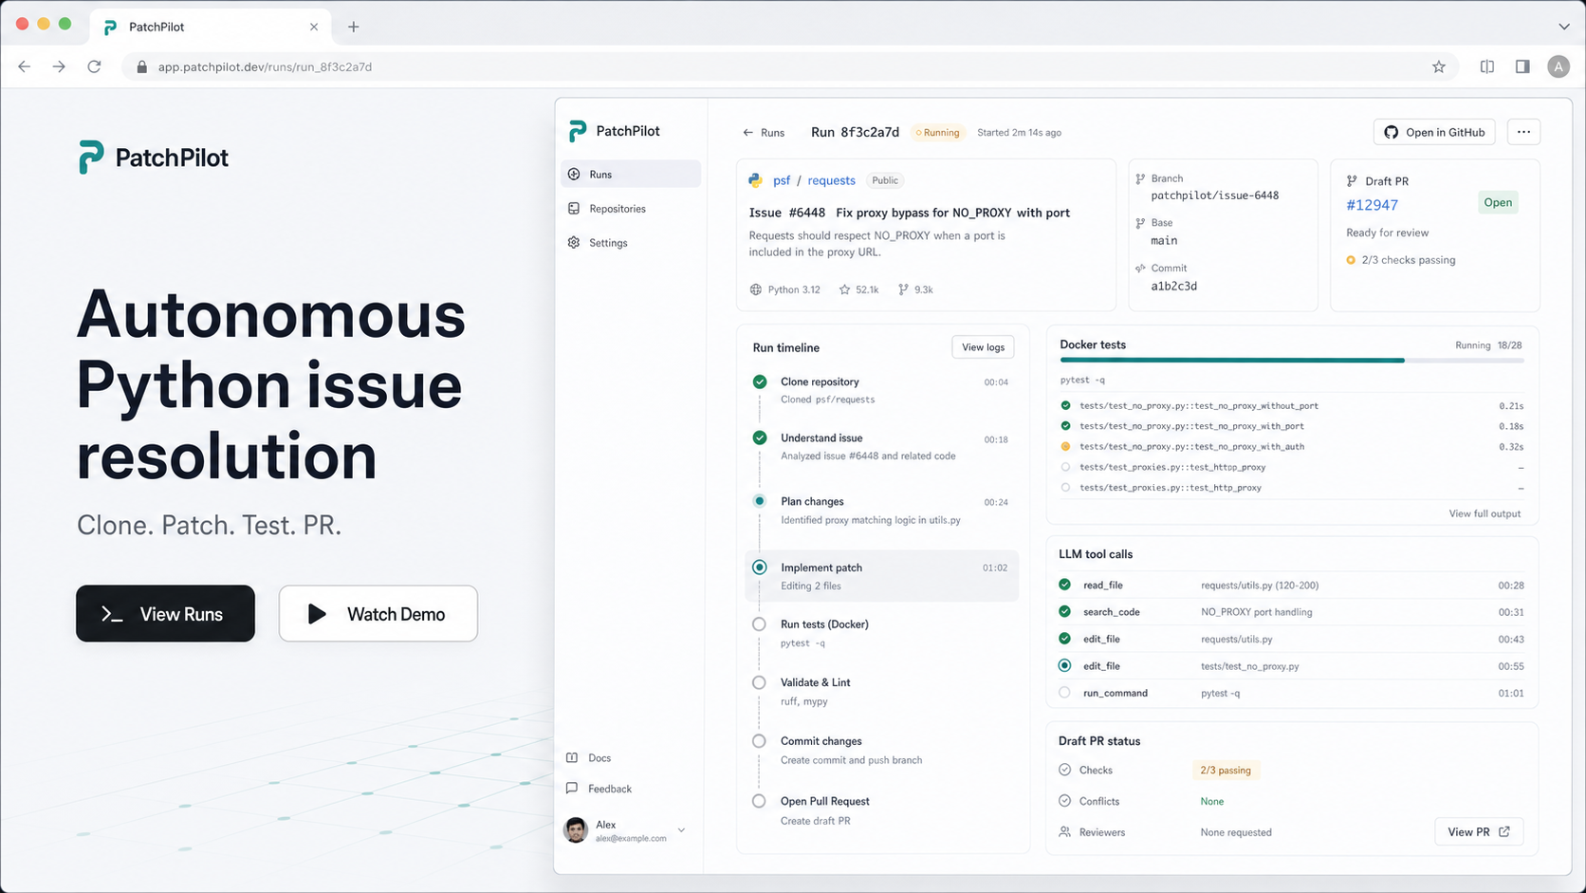Image resolution: width=1586 pixels, height=893 pixels.
Task: Open the Runs sidebar item
Action: pyautogui.click(x=631, y=175)
